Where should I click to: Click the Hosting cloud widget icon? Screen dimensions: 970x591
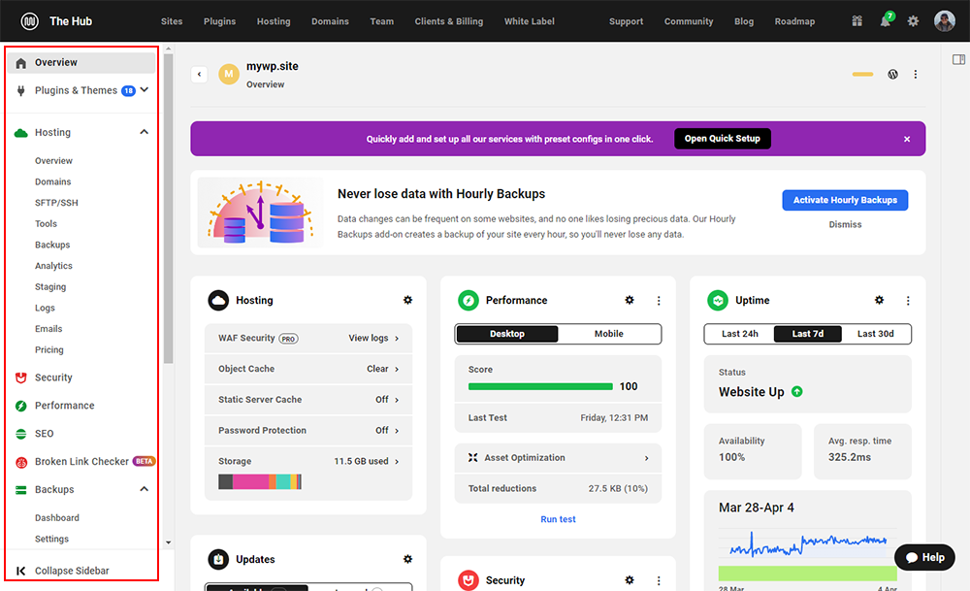(x=218, y=300)
